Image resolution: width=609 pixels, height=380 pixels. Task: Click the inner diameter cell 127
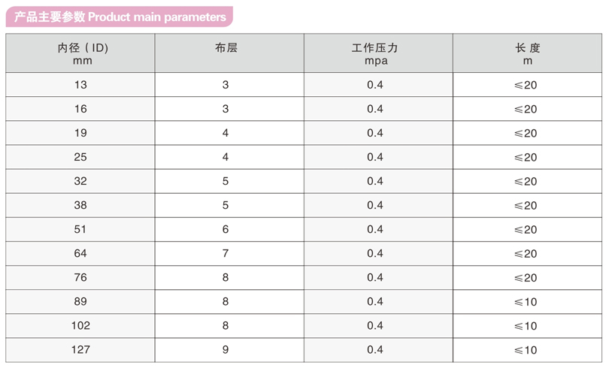80,349
